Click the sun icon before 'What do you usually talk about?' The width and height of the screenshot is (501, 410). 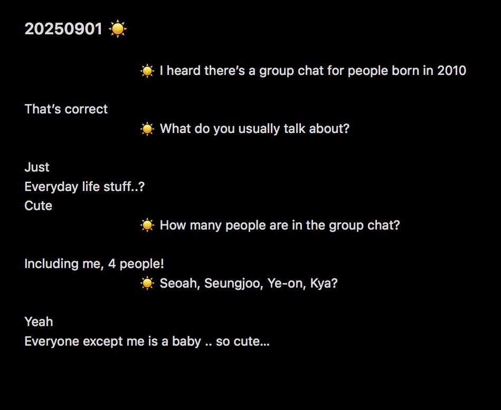147,129
